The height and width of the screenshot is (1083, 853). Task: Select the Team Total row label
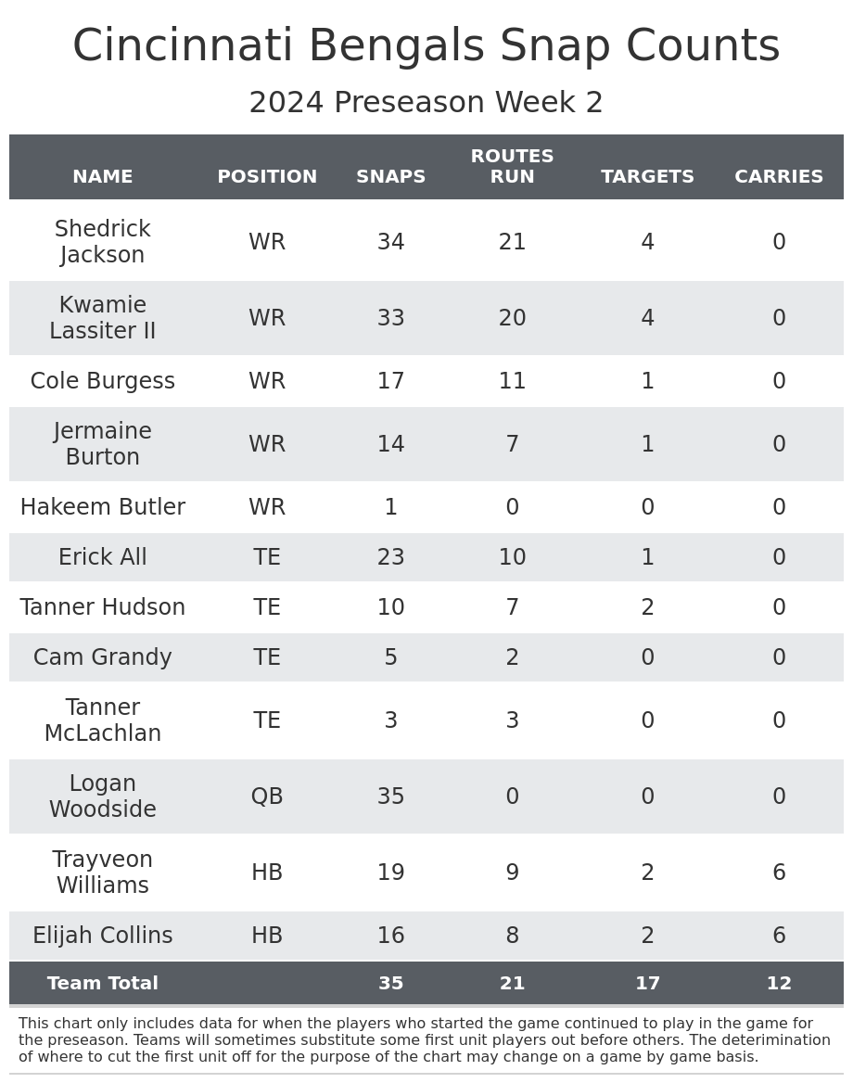(x=103, y=984)
